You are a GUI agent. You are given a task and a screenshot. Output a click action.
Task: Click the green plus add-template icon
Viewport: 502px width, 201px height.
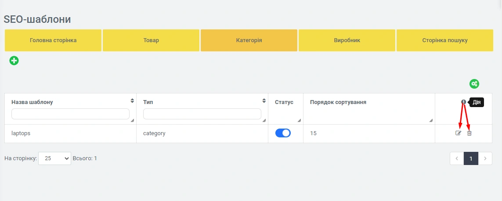(x=14, y=61)
